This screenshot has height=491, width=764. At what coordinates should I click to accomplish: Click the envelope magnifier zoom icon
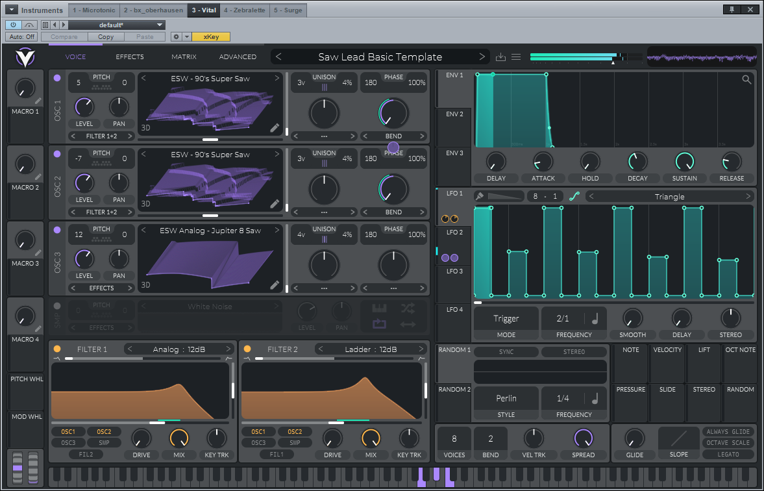[746, 80]
